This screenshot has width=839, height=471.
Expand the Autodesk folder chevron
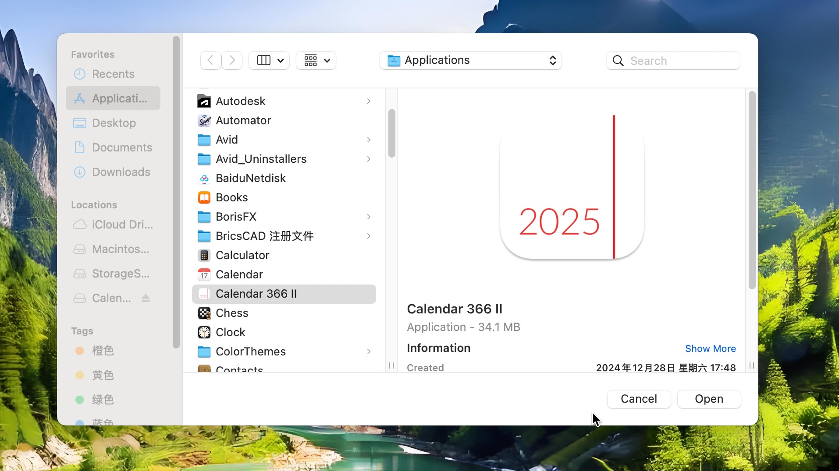(369, 101)
